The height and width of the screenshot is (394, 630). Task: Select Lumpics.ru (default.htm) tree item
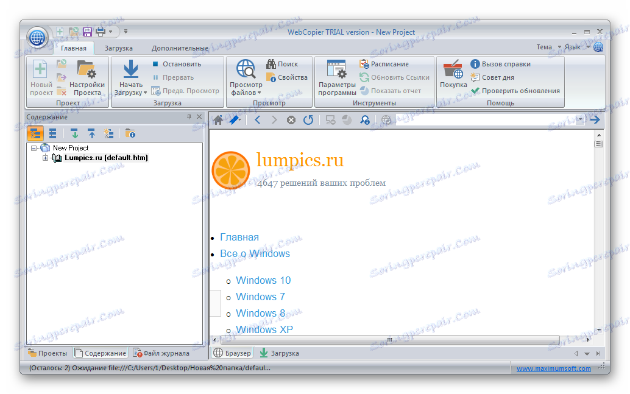click(x=106, y=158)
